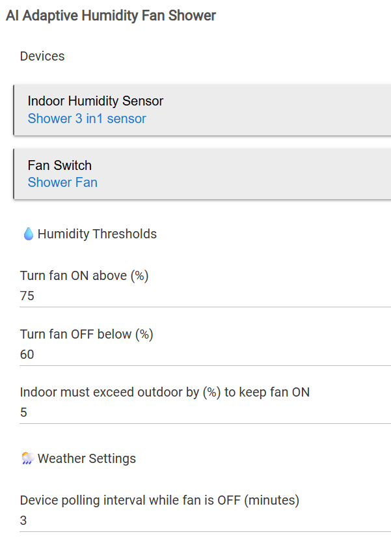Select the polling interval field showing 3

click(205, 521)
